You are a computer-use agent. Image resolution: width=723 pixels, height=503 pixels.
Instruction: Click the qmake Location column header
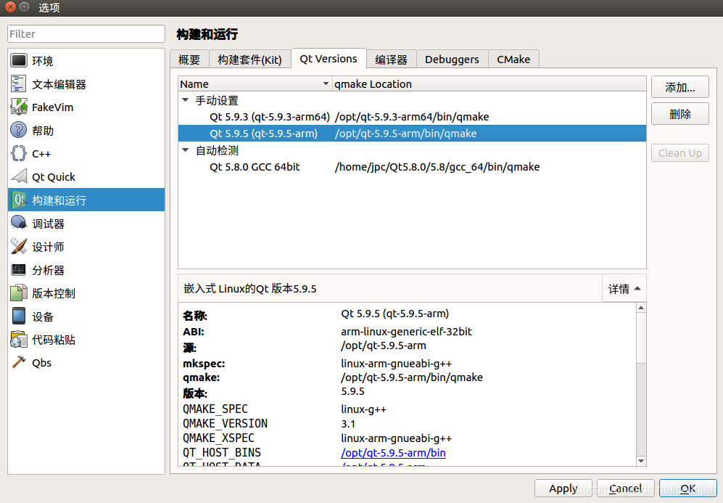tap(489, 84)
